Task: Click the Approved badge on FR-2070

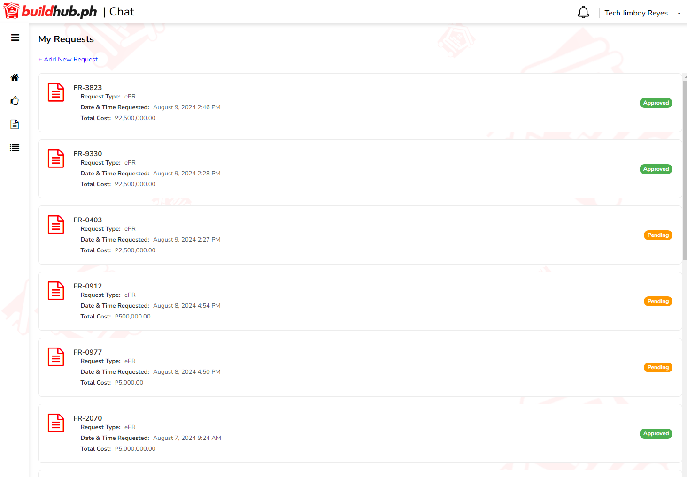Action: (656, 434)
